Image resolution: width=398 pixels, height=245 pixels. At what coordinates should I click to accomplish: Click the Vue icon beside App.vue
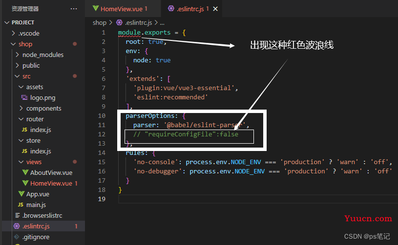pos(21,194)
